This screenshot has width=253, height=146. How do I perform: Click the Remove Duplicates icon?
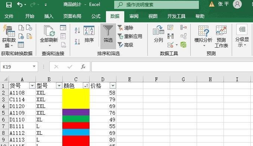(x=171, y=36)
